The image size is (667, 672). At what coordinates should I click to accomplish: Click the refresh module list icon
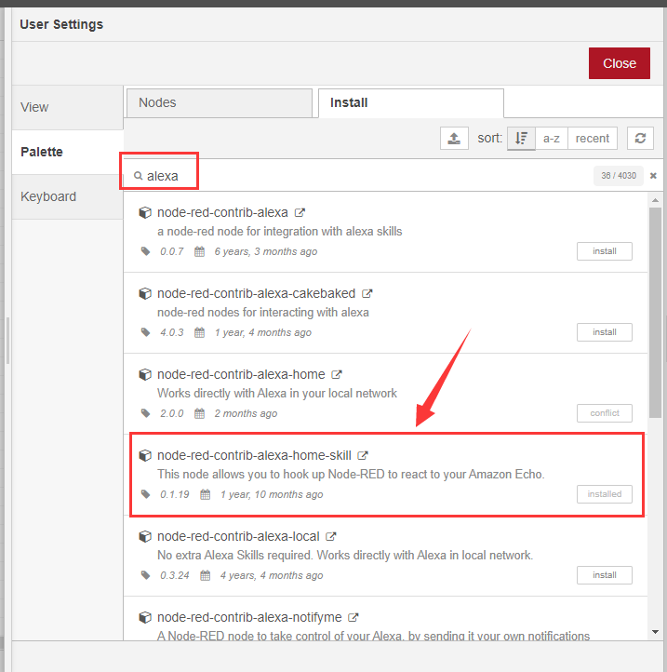click(x=640, y=139)
